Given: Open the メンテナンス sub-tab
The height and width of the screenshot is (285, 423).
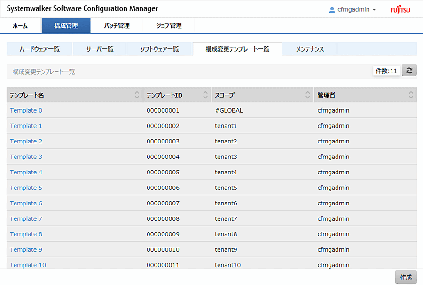Looking at the screenshot, I should [310, 49].
